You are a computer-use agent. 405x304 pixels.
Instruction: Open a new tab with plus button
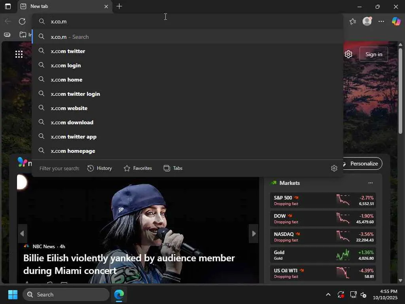[119, 6]
